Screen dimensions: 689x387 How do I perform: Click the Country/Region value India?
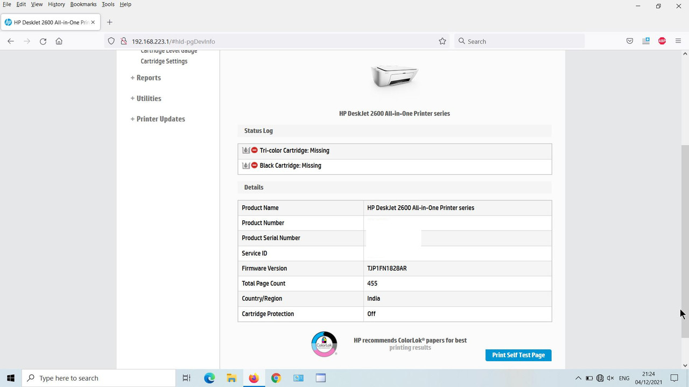coord(374,298)
